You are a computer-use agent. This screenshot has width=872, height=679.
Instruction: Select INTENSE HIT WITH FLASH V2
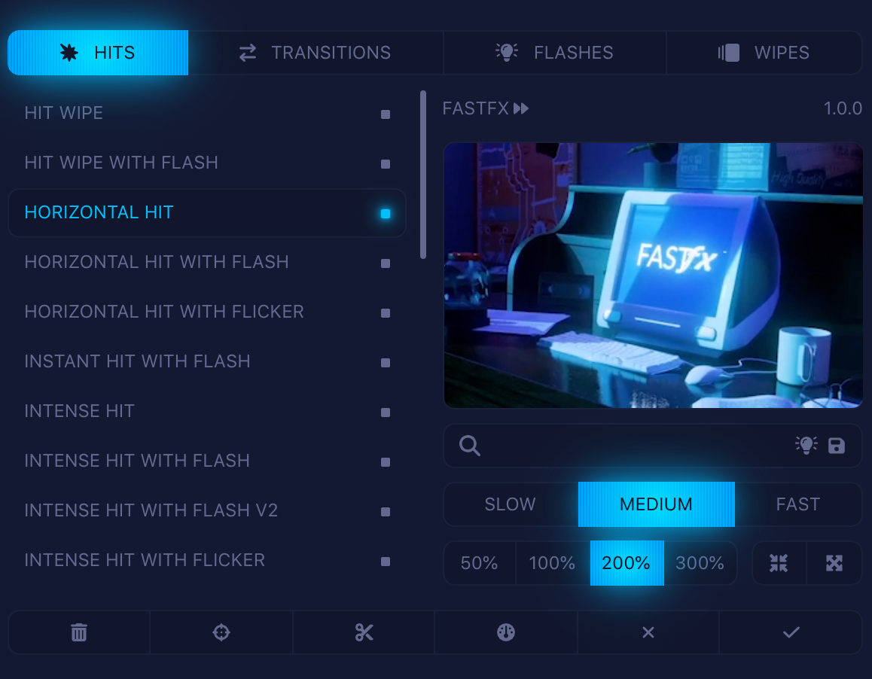pos(207,511)
